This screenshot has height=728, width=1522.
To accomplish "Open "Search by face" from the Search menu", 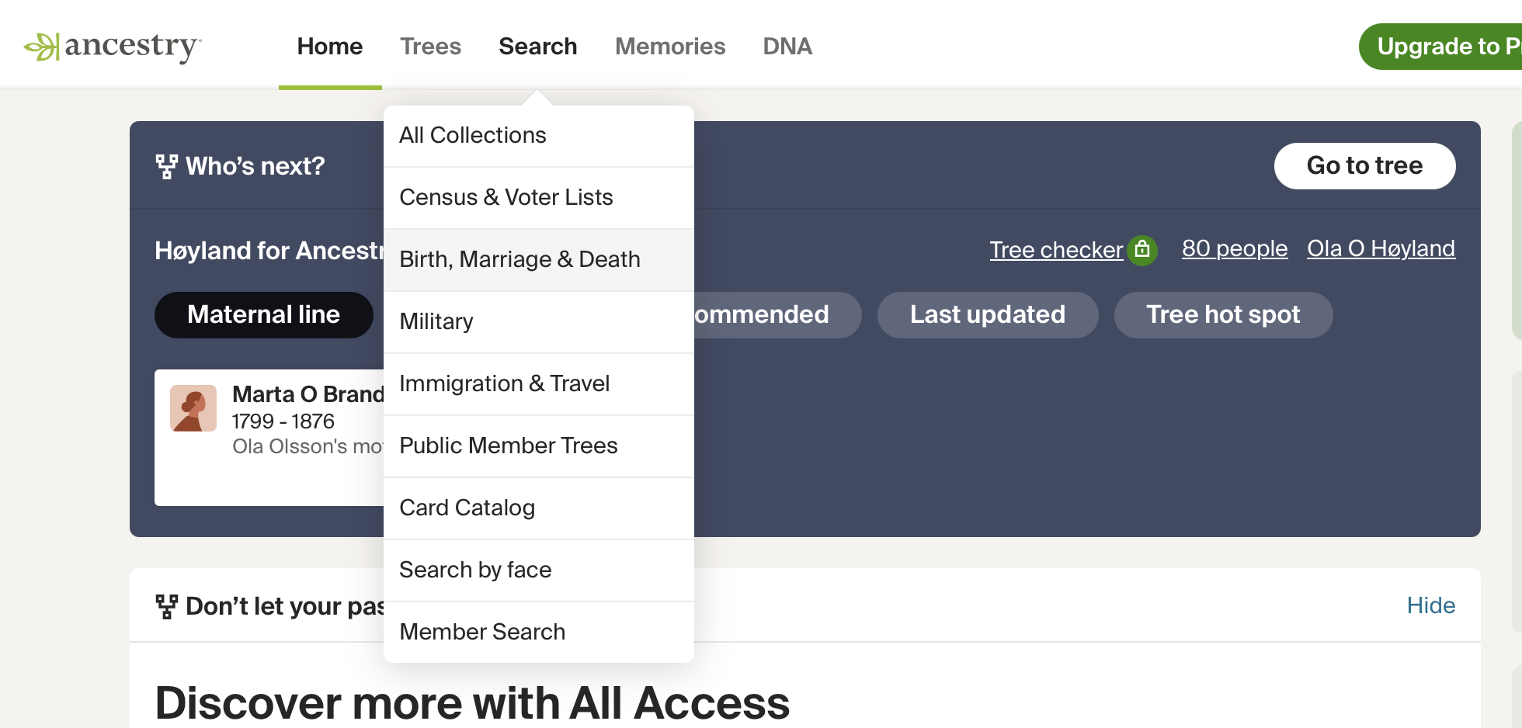I will [x=474, y=570].
